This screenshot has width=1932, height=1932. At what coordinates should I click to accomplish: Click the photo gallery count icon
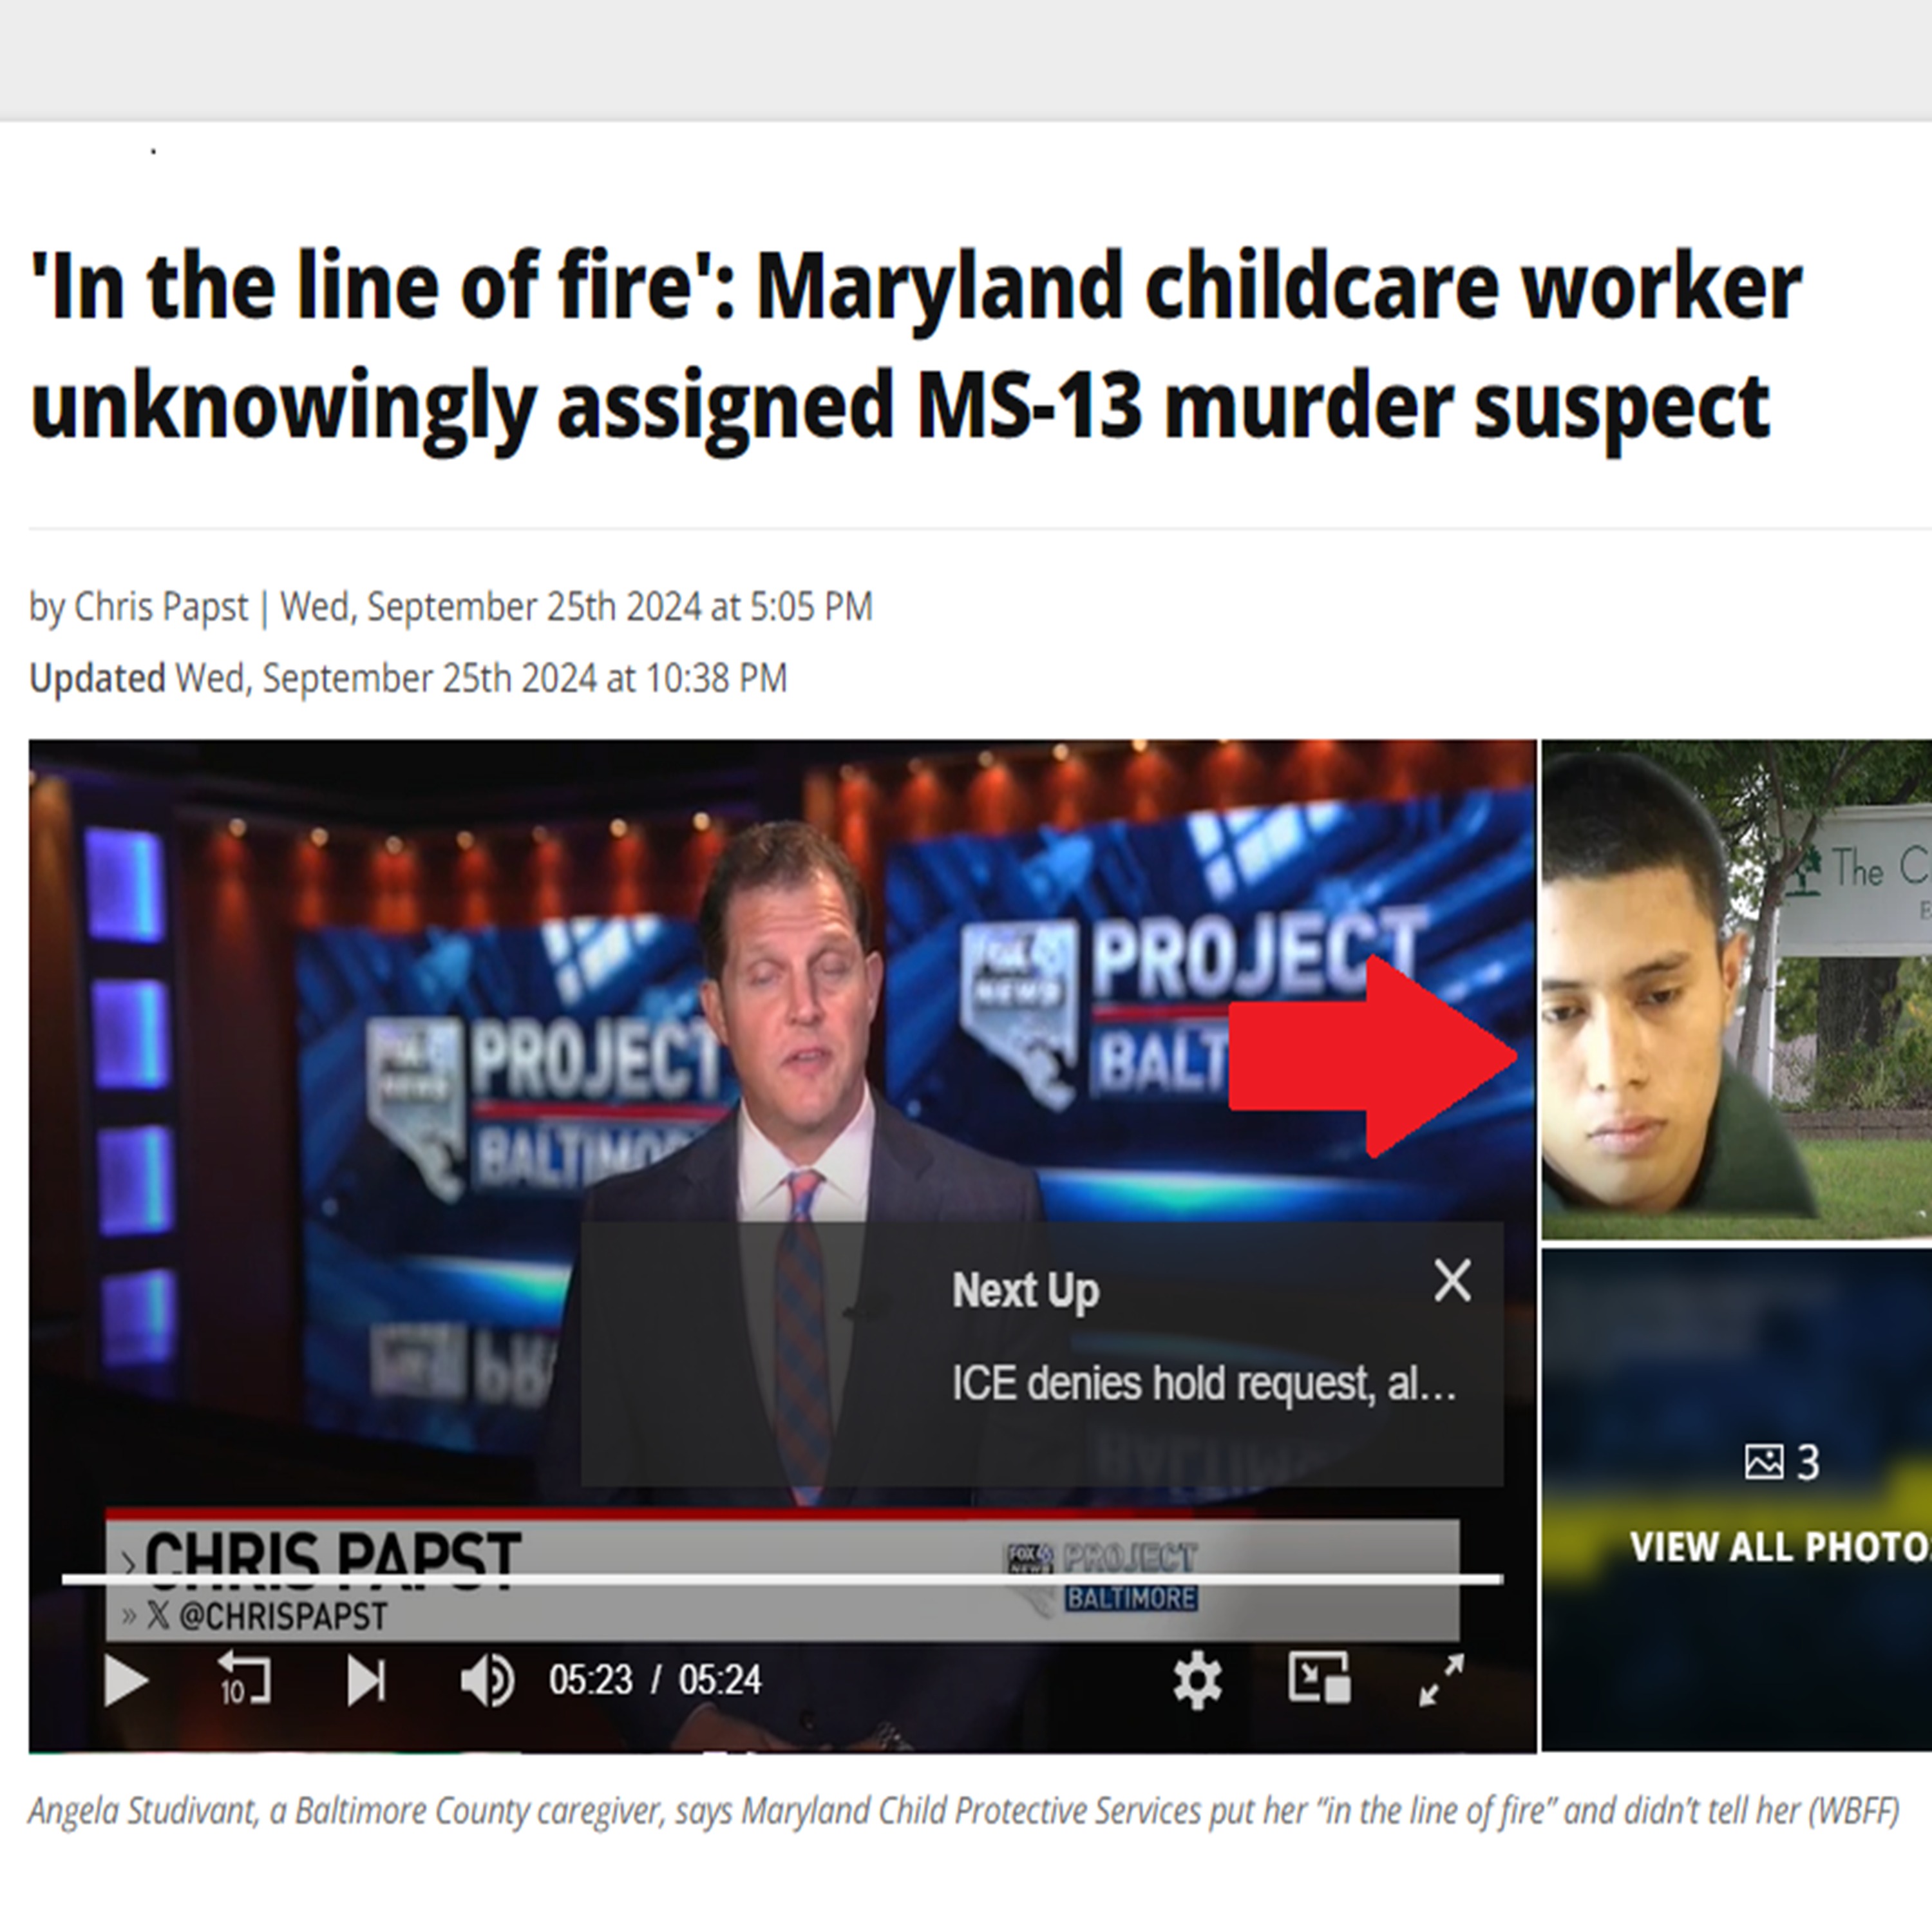1764,1462
